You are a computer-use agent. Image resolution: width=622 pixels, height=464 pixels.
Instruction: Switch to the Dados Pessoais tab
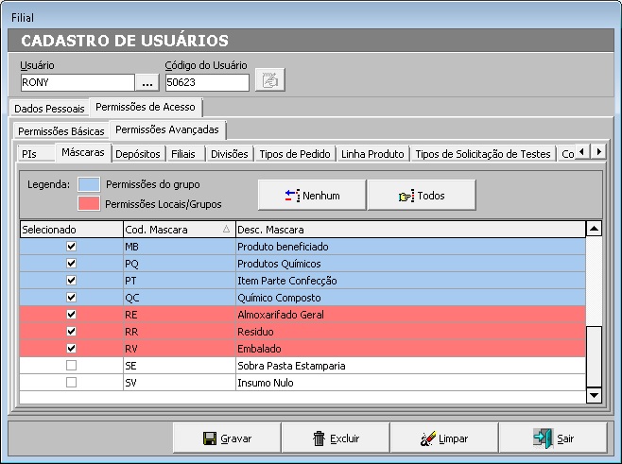click(49, 109)
